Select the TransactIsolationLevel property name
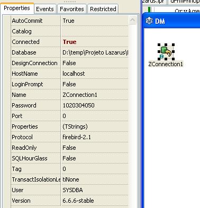The width and height of the screenshot is (200, 208). [x=36, y=179]
